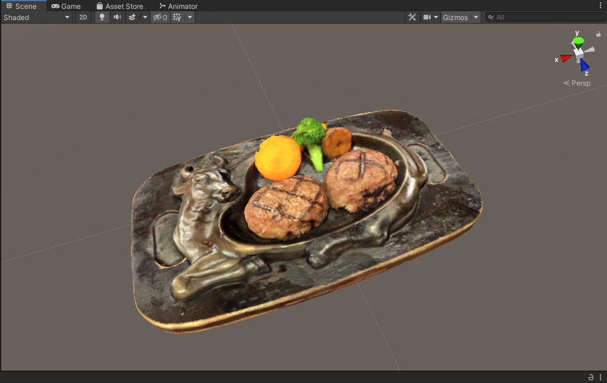Viewport: 607px width, 383px height.
Task: Select the Scene view tools icon
Action: tap(412, 17)
